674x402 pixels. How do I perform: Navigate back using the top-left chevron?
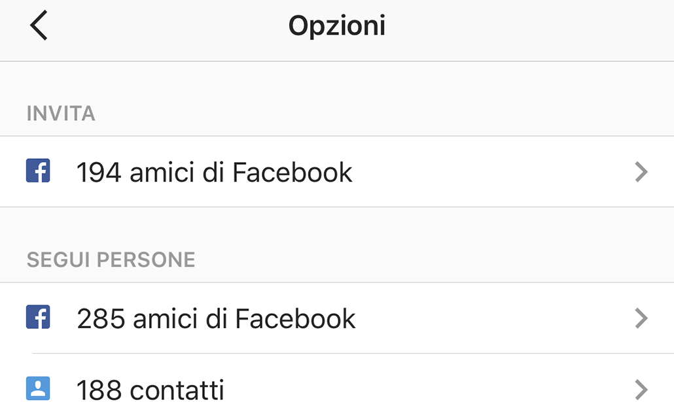[x=37, y=25]
